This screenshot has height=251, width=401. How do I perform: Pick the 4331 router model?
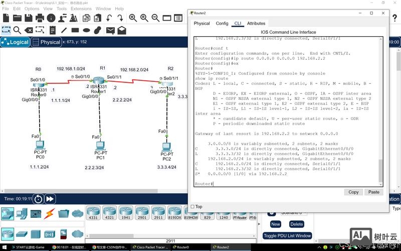click(x=93, y=212)
